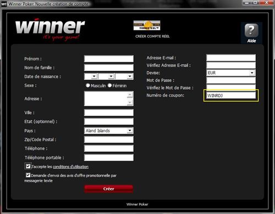Image resolution: width=275 pixels, height=214 pixels.
Task: Focus the Adresse text area
Action: 106,98
